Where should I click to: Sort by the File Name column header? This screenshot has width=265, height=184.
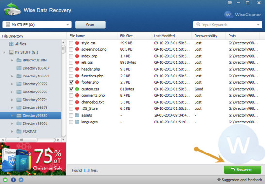click(x=93, y=36)
